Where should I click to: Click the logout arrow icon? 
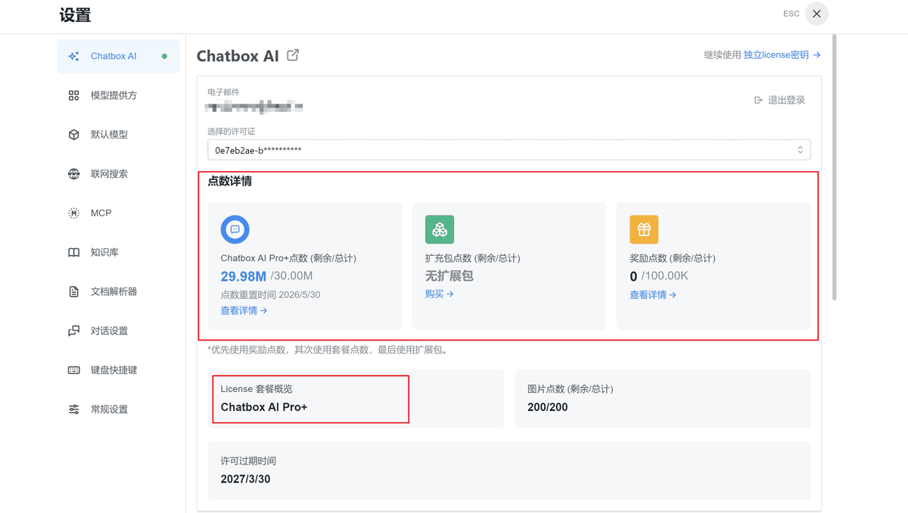tap(758, 100)
